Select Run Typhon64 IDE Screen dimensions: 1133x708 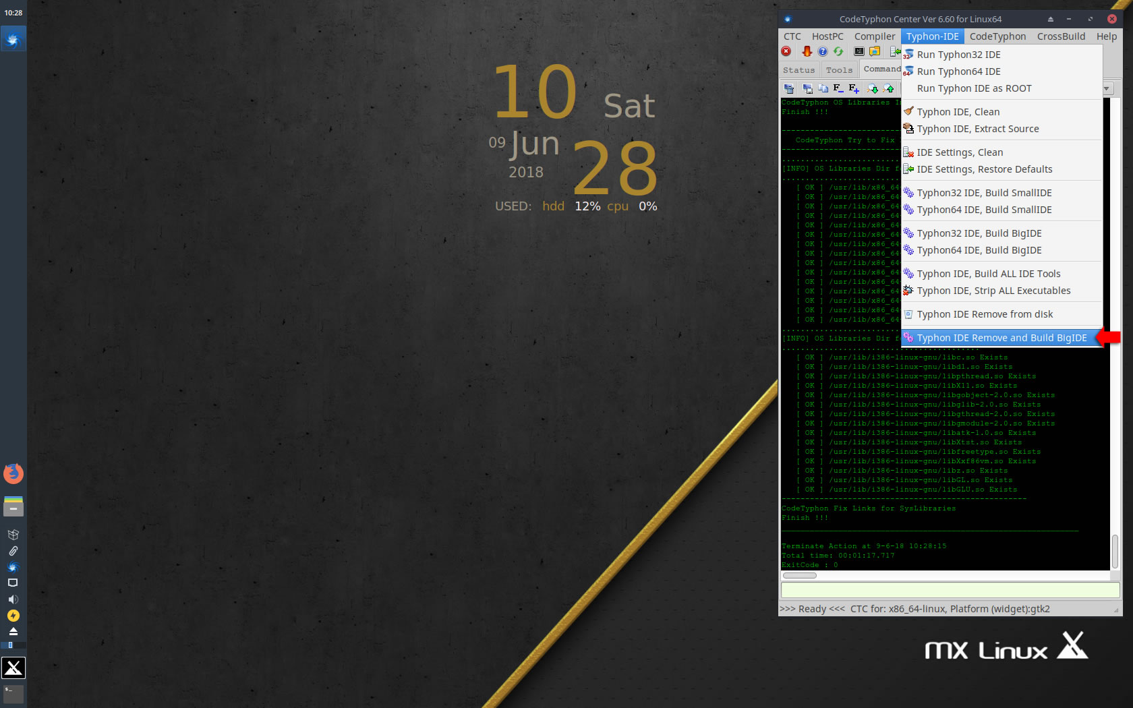tap(1001, 71)
